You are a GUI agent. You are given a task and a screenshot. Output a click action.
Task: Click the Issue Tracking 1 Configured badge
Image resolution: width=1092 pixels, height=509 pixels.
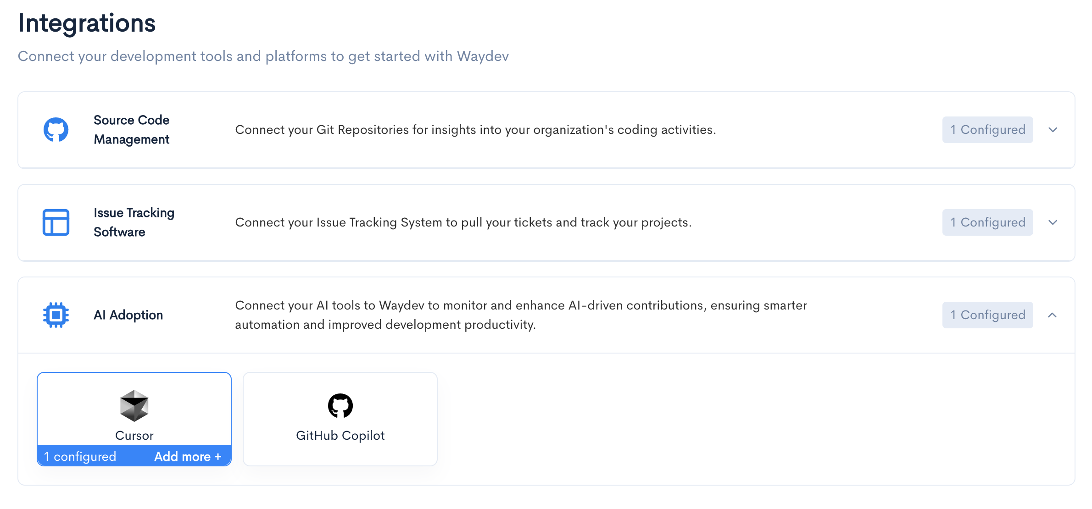[987, 222]
